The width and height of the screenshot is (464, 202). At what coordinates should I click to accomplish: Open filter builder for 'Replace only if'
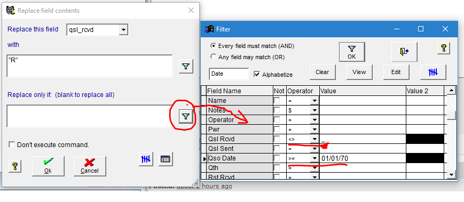pyautogui.click(x=186, y=117)
